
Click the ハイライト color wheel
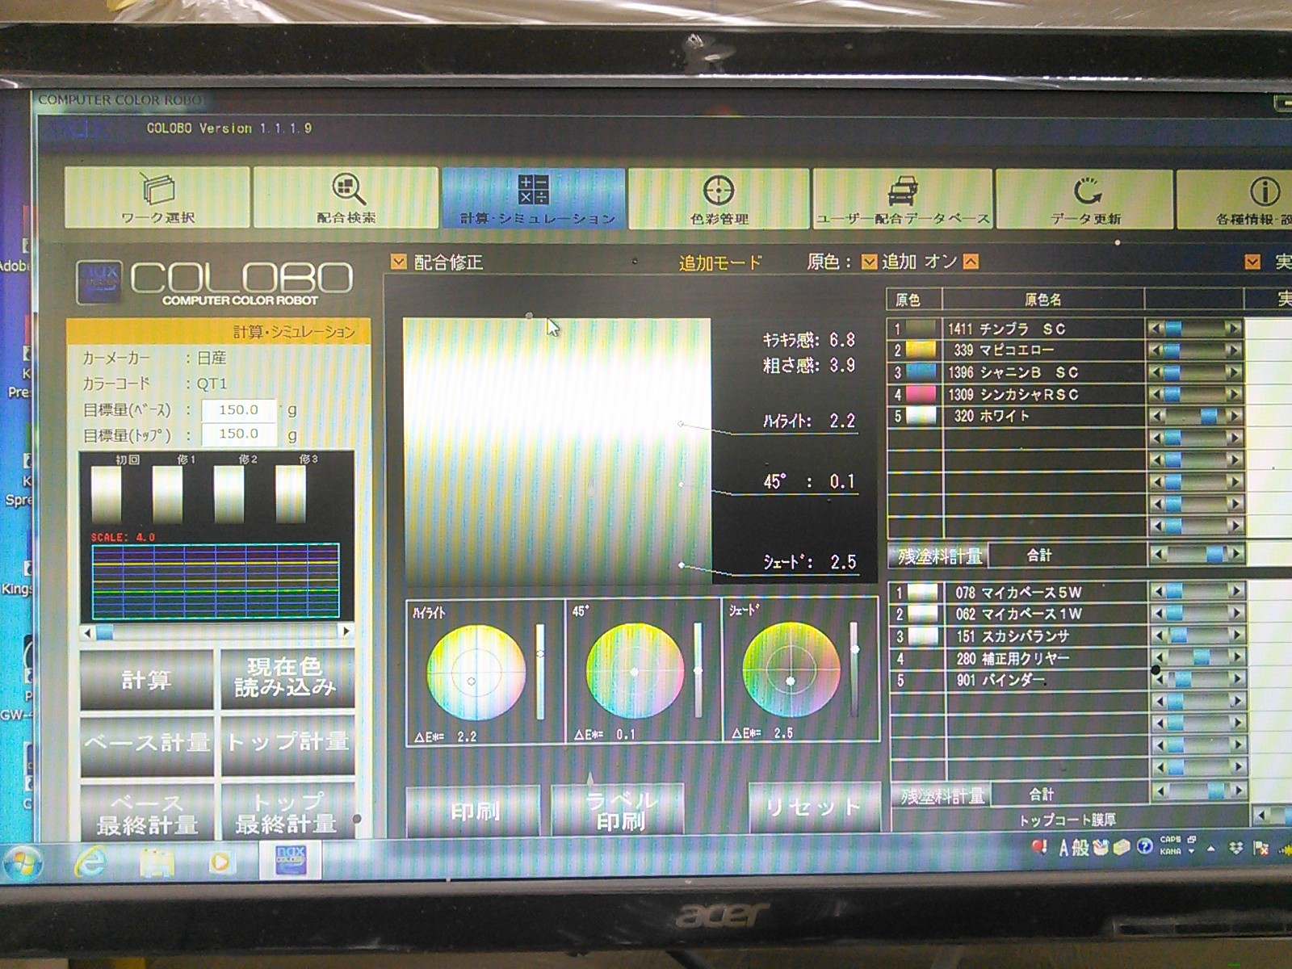(476, 672)
